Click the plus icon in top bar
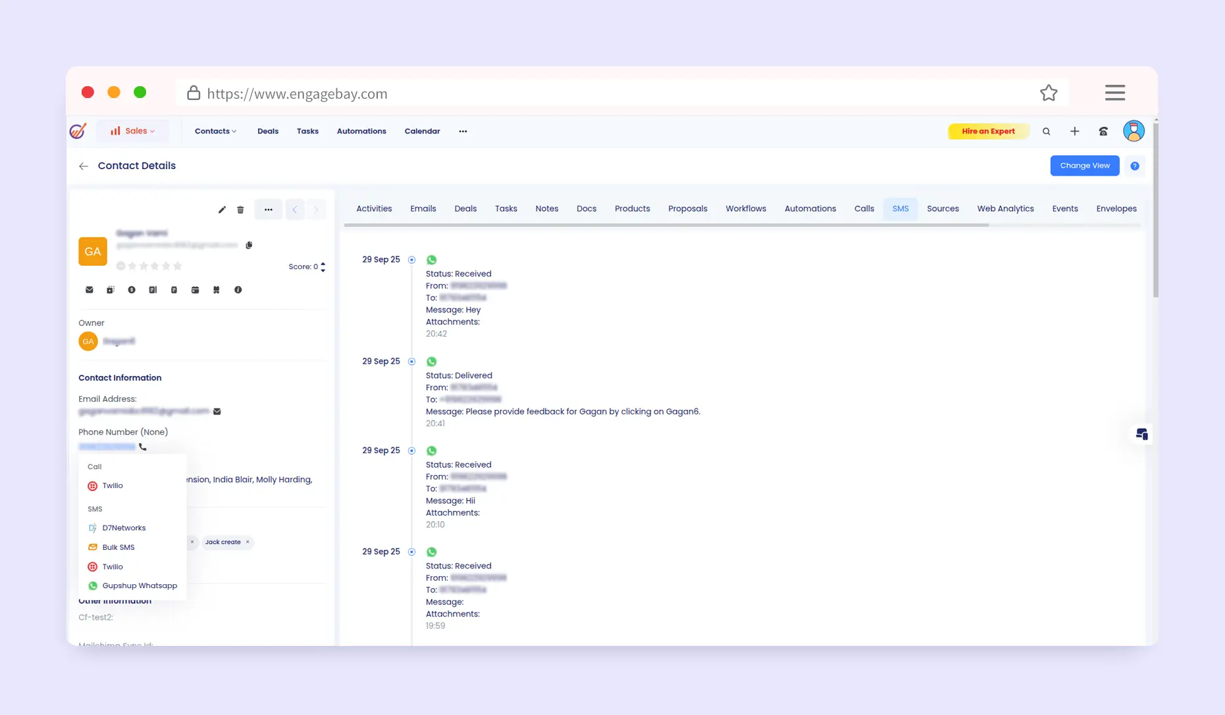 coord(1074,132)
